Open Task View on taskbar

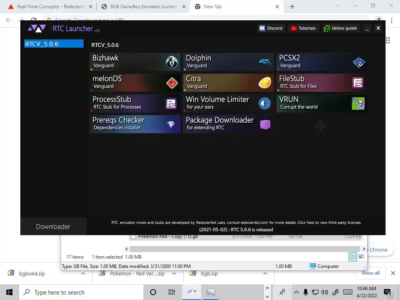(172, 292)
